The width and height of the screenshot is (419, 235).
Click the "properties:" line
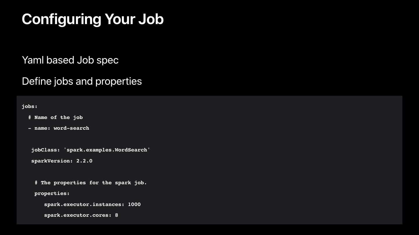point(52,194)
